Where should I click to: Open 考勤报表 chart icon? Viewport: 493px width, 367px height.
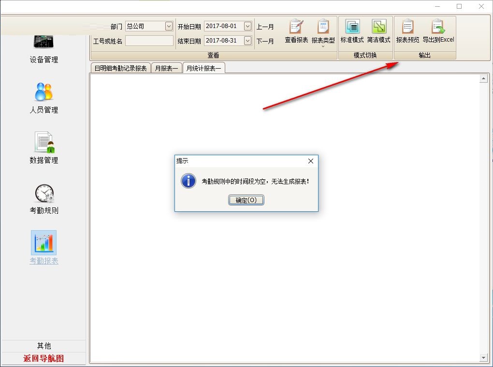(43, 242)
